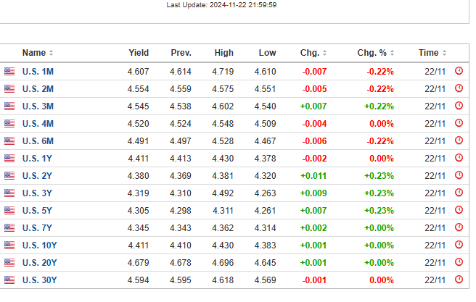This screenshot has height=302, width=476.
Task: Open the U.S. 7Y bond link
Action: click(37, 228)
